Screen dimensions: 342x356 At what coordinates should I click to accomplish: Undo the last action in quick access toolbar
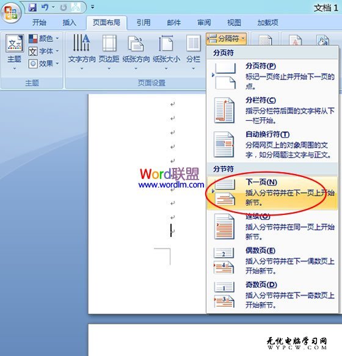tap(45, 7)
